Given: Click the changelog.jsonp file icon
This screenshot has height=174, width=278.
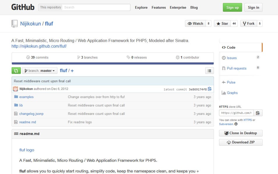Looking at the screenshot, I should [x=16, y=114].
